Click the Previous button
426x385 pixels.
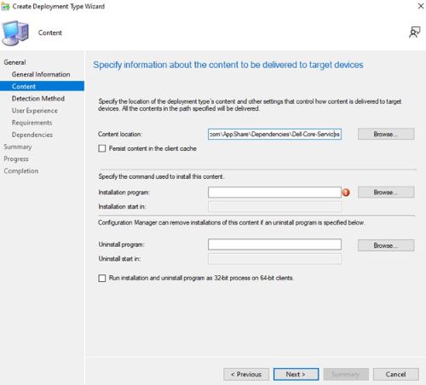(246, 374)
